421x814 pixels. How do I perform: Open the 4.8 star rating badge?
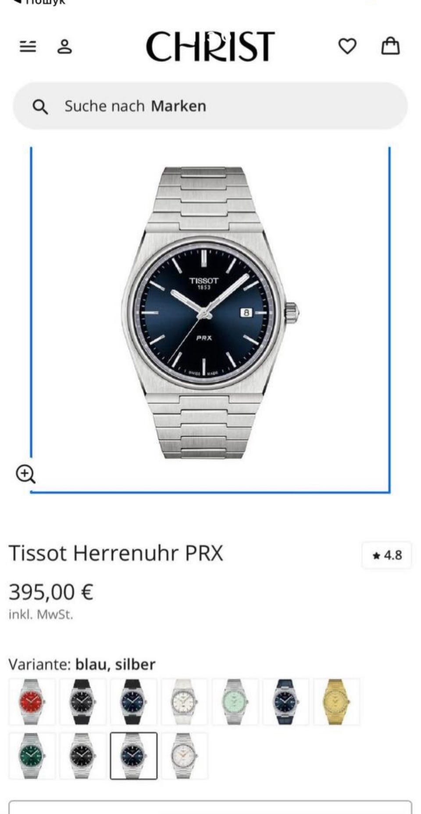click(387, 555)
